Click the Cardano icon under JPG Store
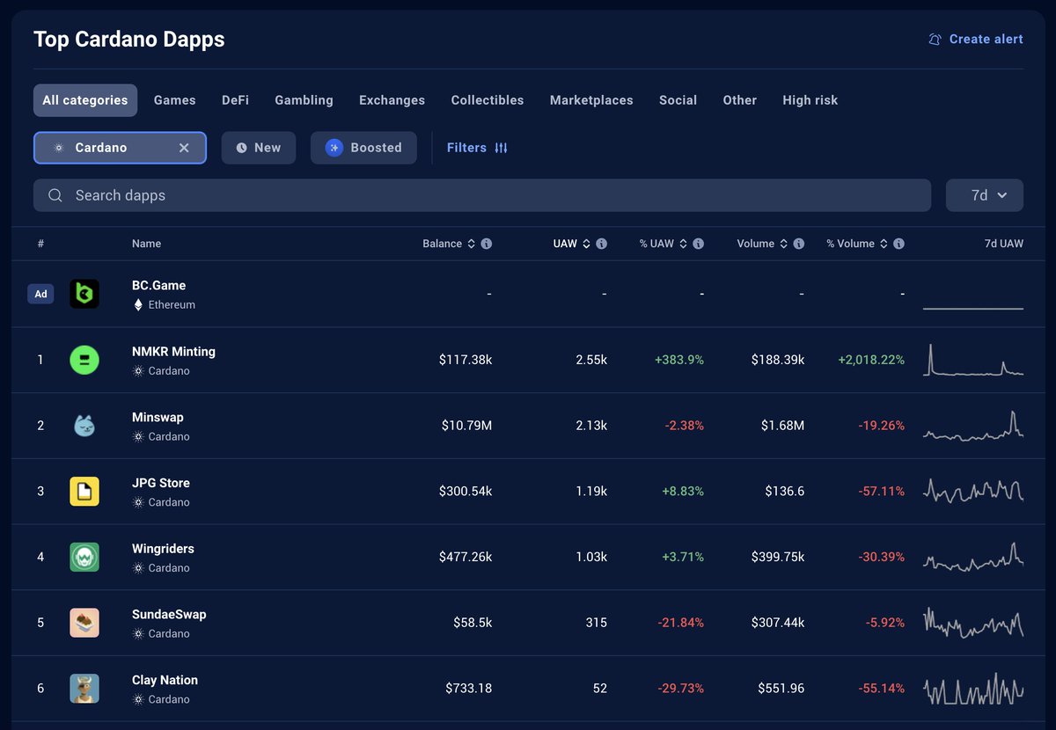 tap(138, 502)
